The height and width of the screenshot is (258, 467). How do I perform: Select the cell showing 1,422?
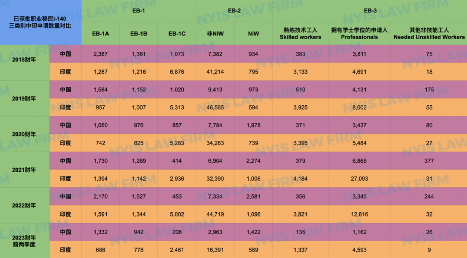253,232
